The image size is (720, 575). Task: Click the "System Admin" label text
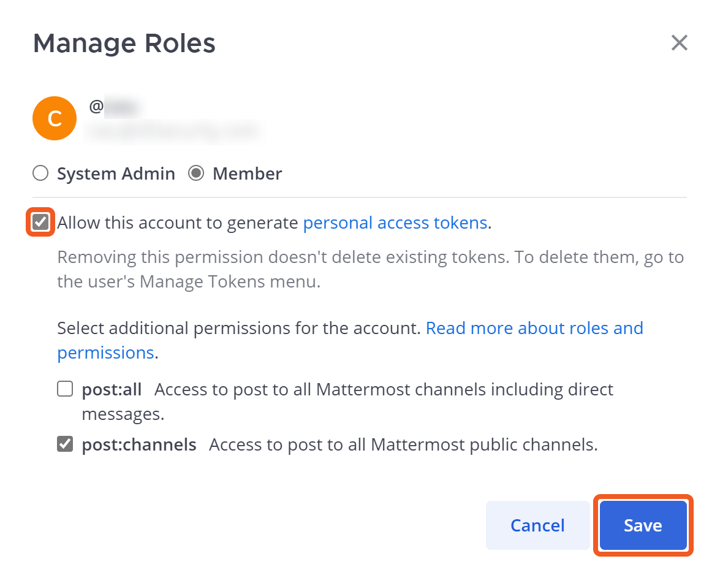click(x=116, y=174)
